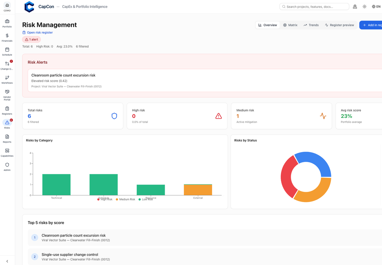The width and height of the screenshot is (382, 265).
Task: Open the Vendor Portal
Action: [x=7, y=95]
